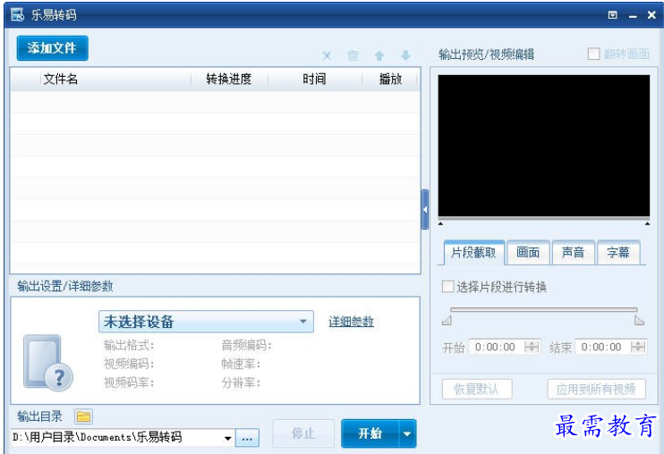Screen dimensions: 664x454
Task: Toggle the 翻转画面 checkbox
Action: (x=593, y=55)
